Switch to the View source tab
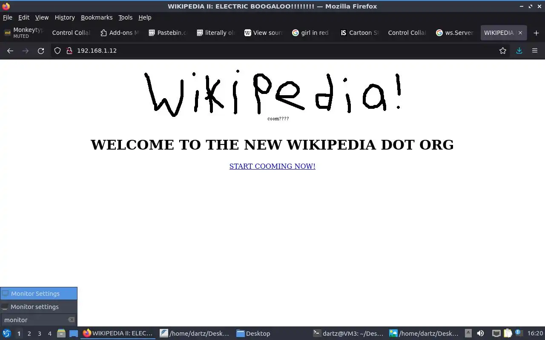545x340 pixels. click(264, 33)
